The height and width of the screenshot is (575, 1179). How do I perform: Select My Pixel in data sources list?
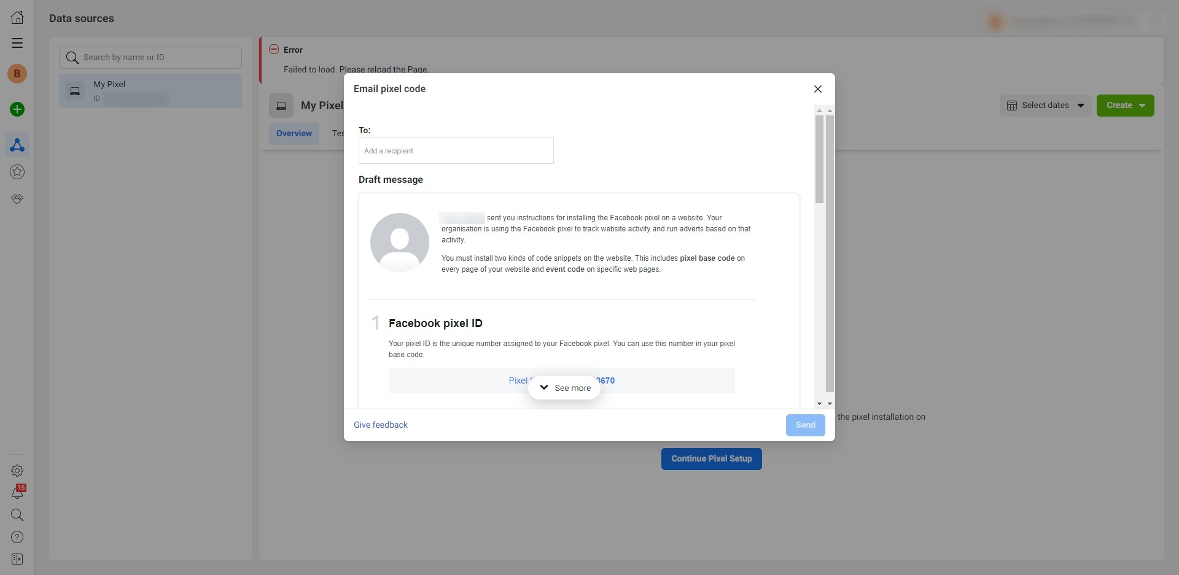click(150, 91)
